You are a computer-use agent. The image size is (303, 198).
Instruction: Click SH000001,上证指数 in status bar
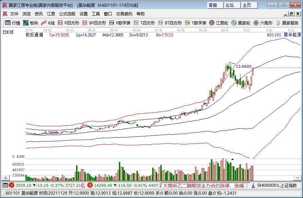(x=277, y=185)
